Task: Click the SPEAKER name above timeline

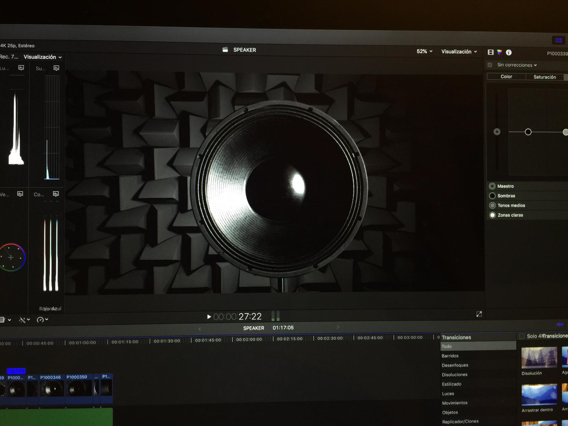Action: 253,328
